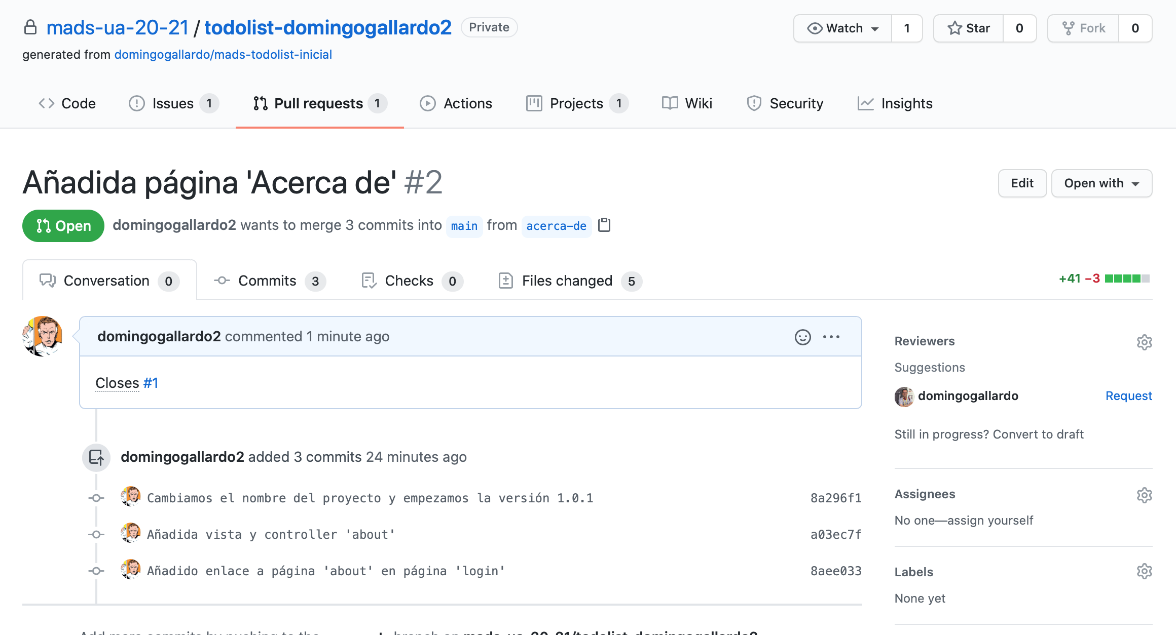The height and width of the screenshot is (635, 1176).
Task: Switch to the Commits tab
Action: click(x=270, y=281)
